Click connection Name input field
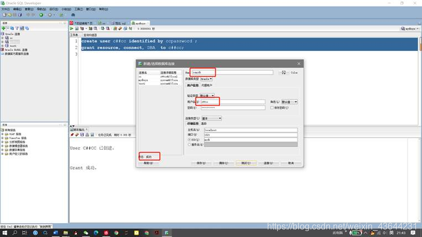This screenshot has height=237, width=422. click(x=232, y=72)
